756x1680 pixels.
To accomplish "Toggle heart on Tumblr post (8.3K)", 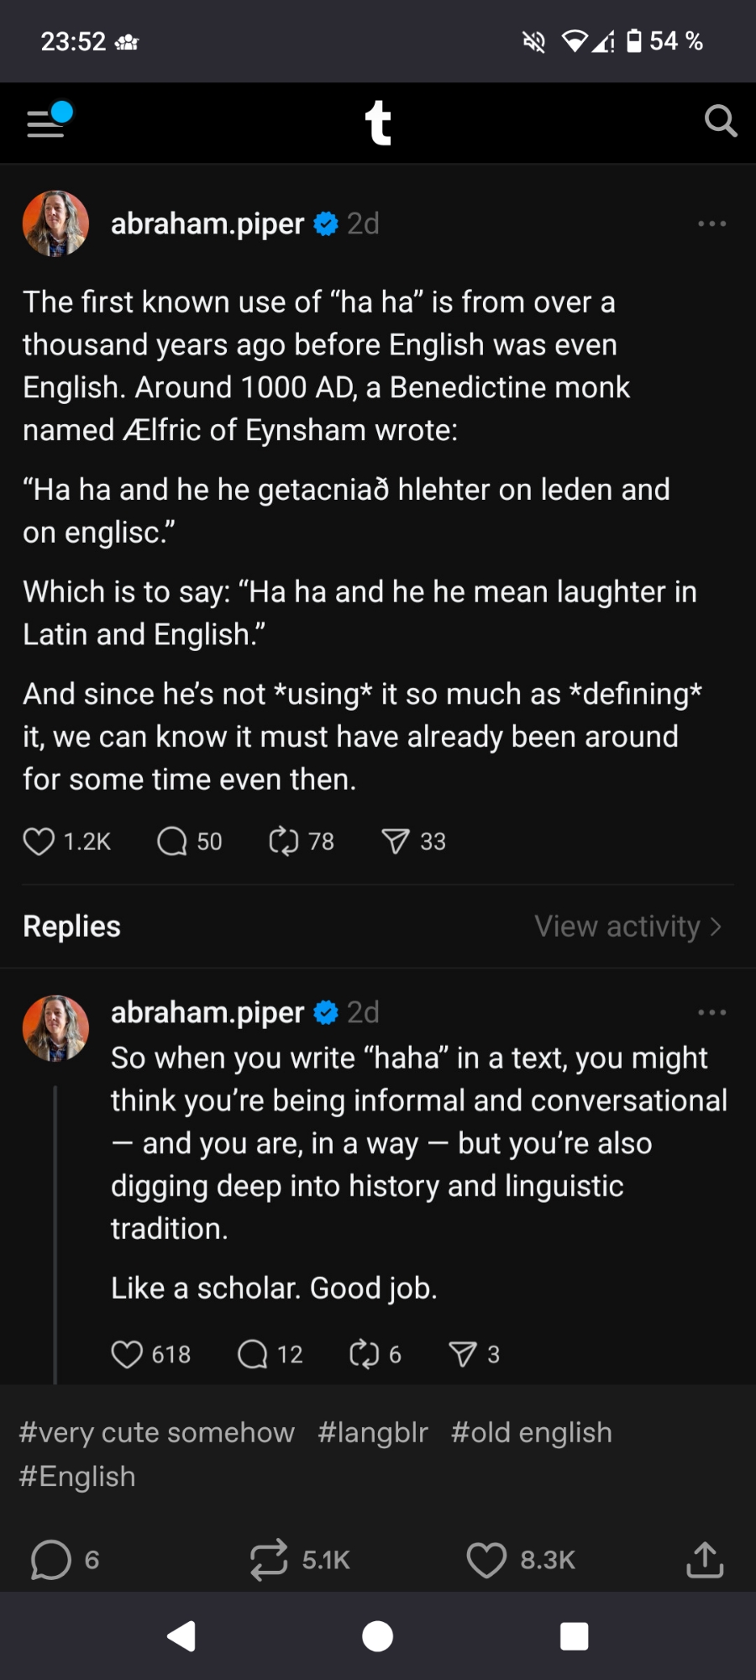I will [x=486, y=1560].
